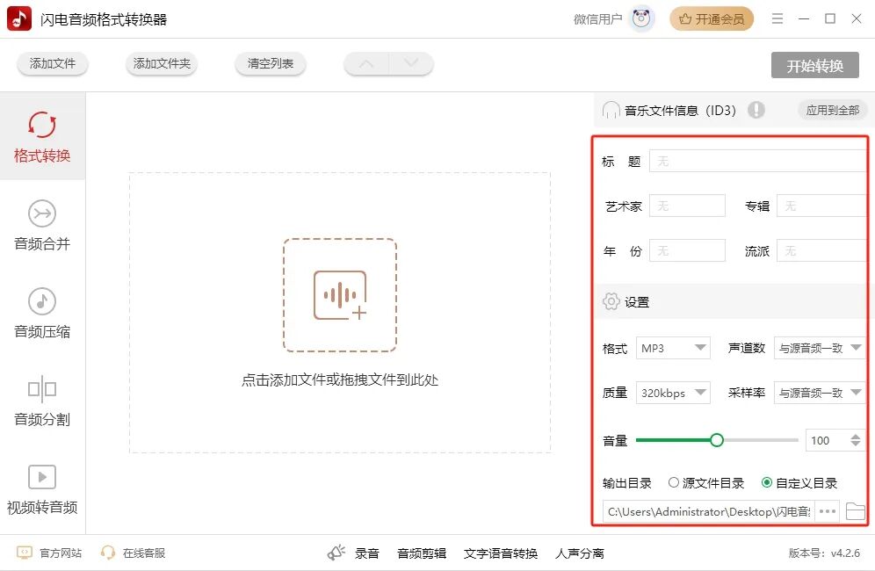This screenshot has width=875, height=571.
Task: Click the 添加文件 button
Action: [x=53, y=63]
